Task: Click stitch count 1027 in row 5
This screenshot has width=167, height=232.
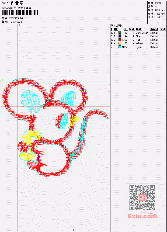Action: coord(124,47)
